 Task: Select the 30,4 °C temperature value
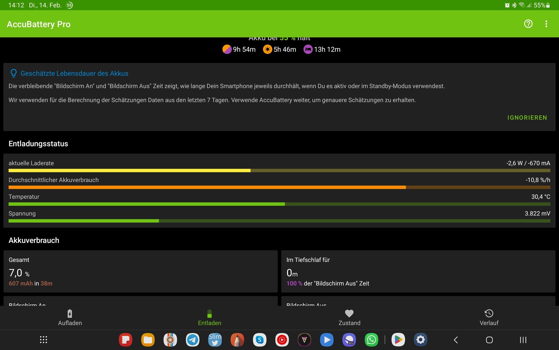[541, 197]
